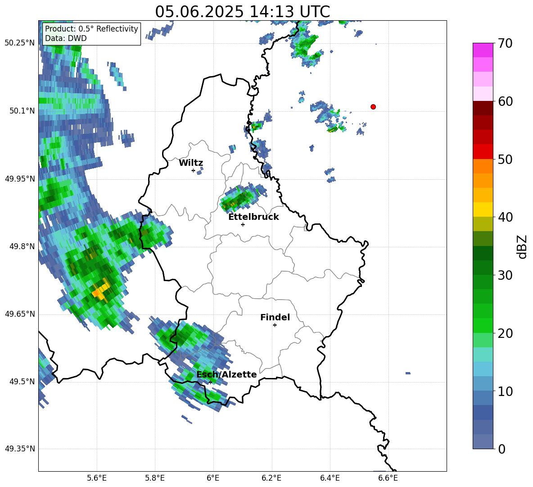
Task: Click the 40 tick label on colorbar
Action: (505, 217)
